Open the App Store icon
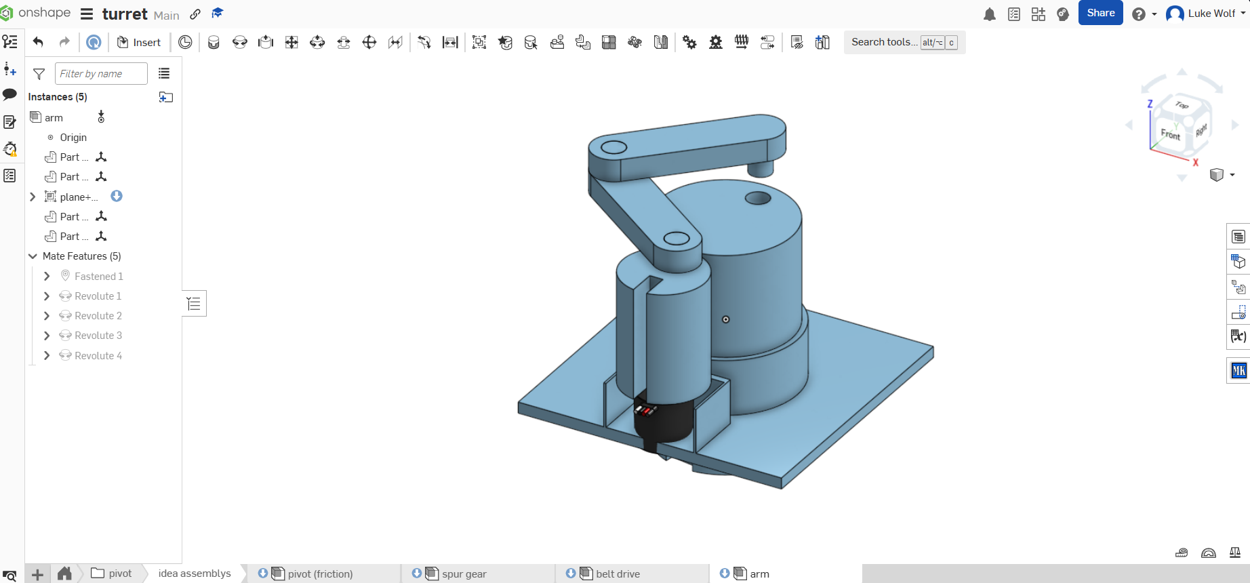The height and width of the screenshot is (583, 1250). 1038,14
